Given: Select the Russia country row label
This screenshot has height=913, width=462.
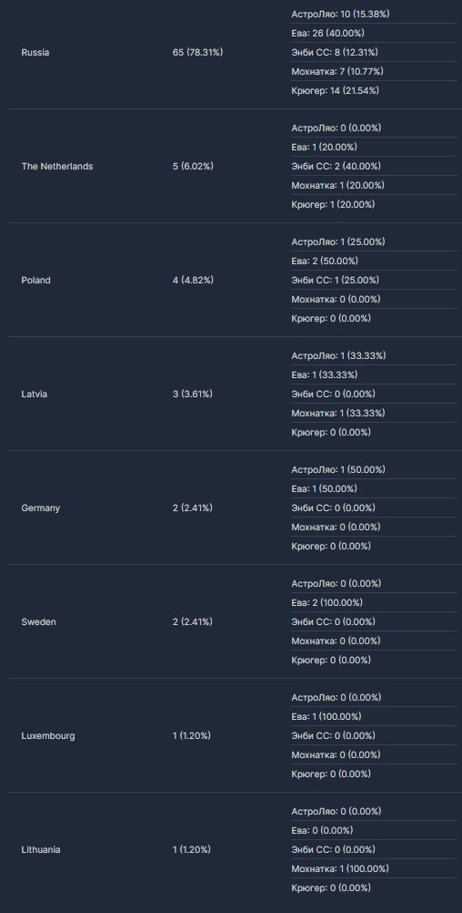Looking at the screenshot, I should coord(35,53).
